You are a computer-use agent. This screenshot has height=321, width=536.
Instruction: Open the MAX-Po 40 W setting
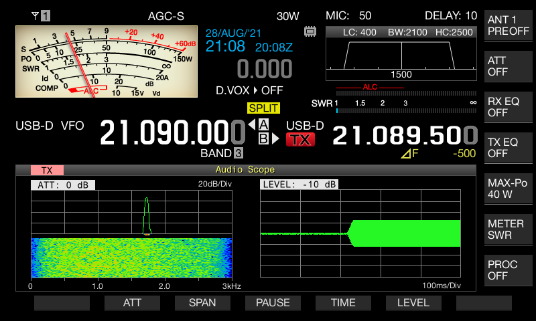pos(509,189)
